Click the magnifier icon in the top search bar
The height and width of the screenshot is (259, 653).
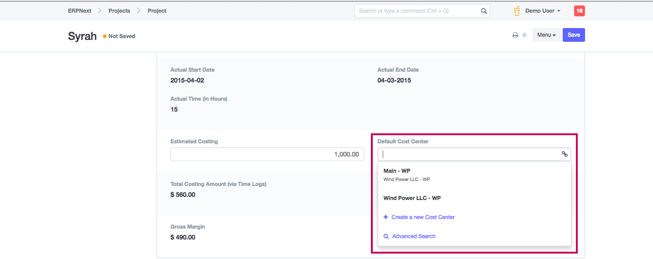(484, 11)
